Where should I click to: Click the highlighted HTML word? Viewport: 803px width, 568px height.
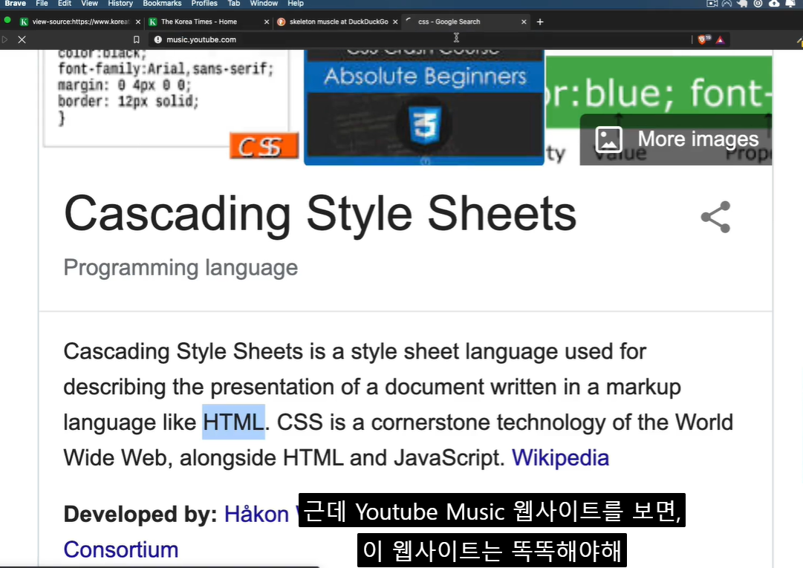[233, 422]
